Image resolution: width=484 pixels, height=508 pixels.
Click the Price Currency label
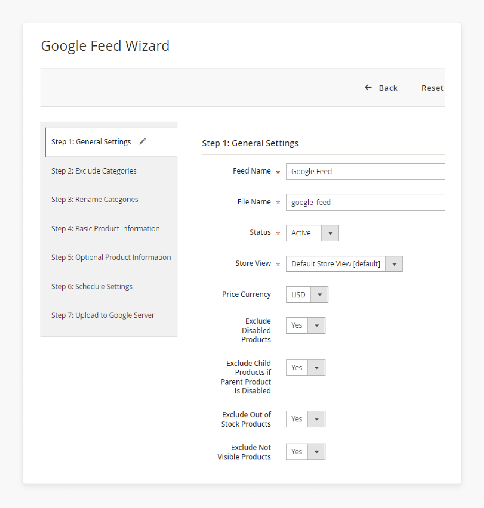coord(247,294)
